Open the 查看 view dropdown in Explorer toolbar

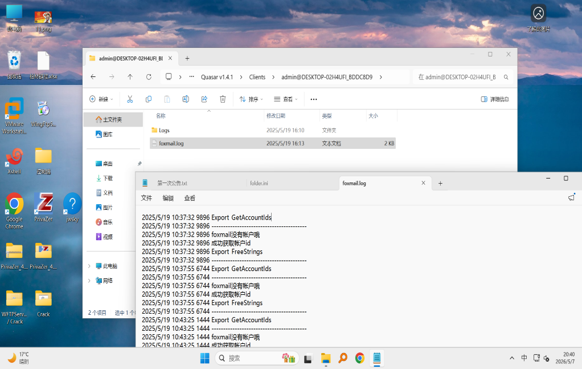point(286,99)
